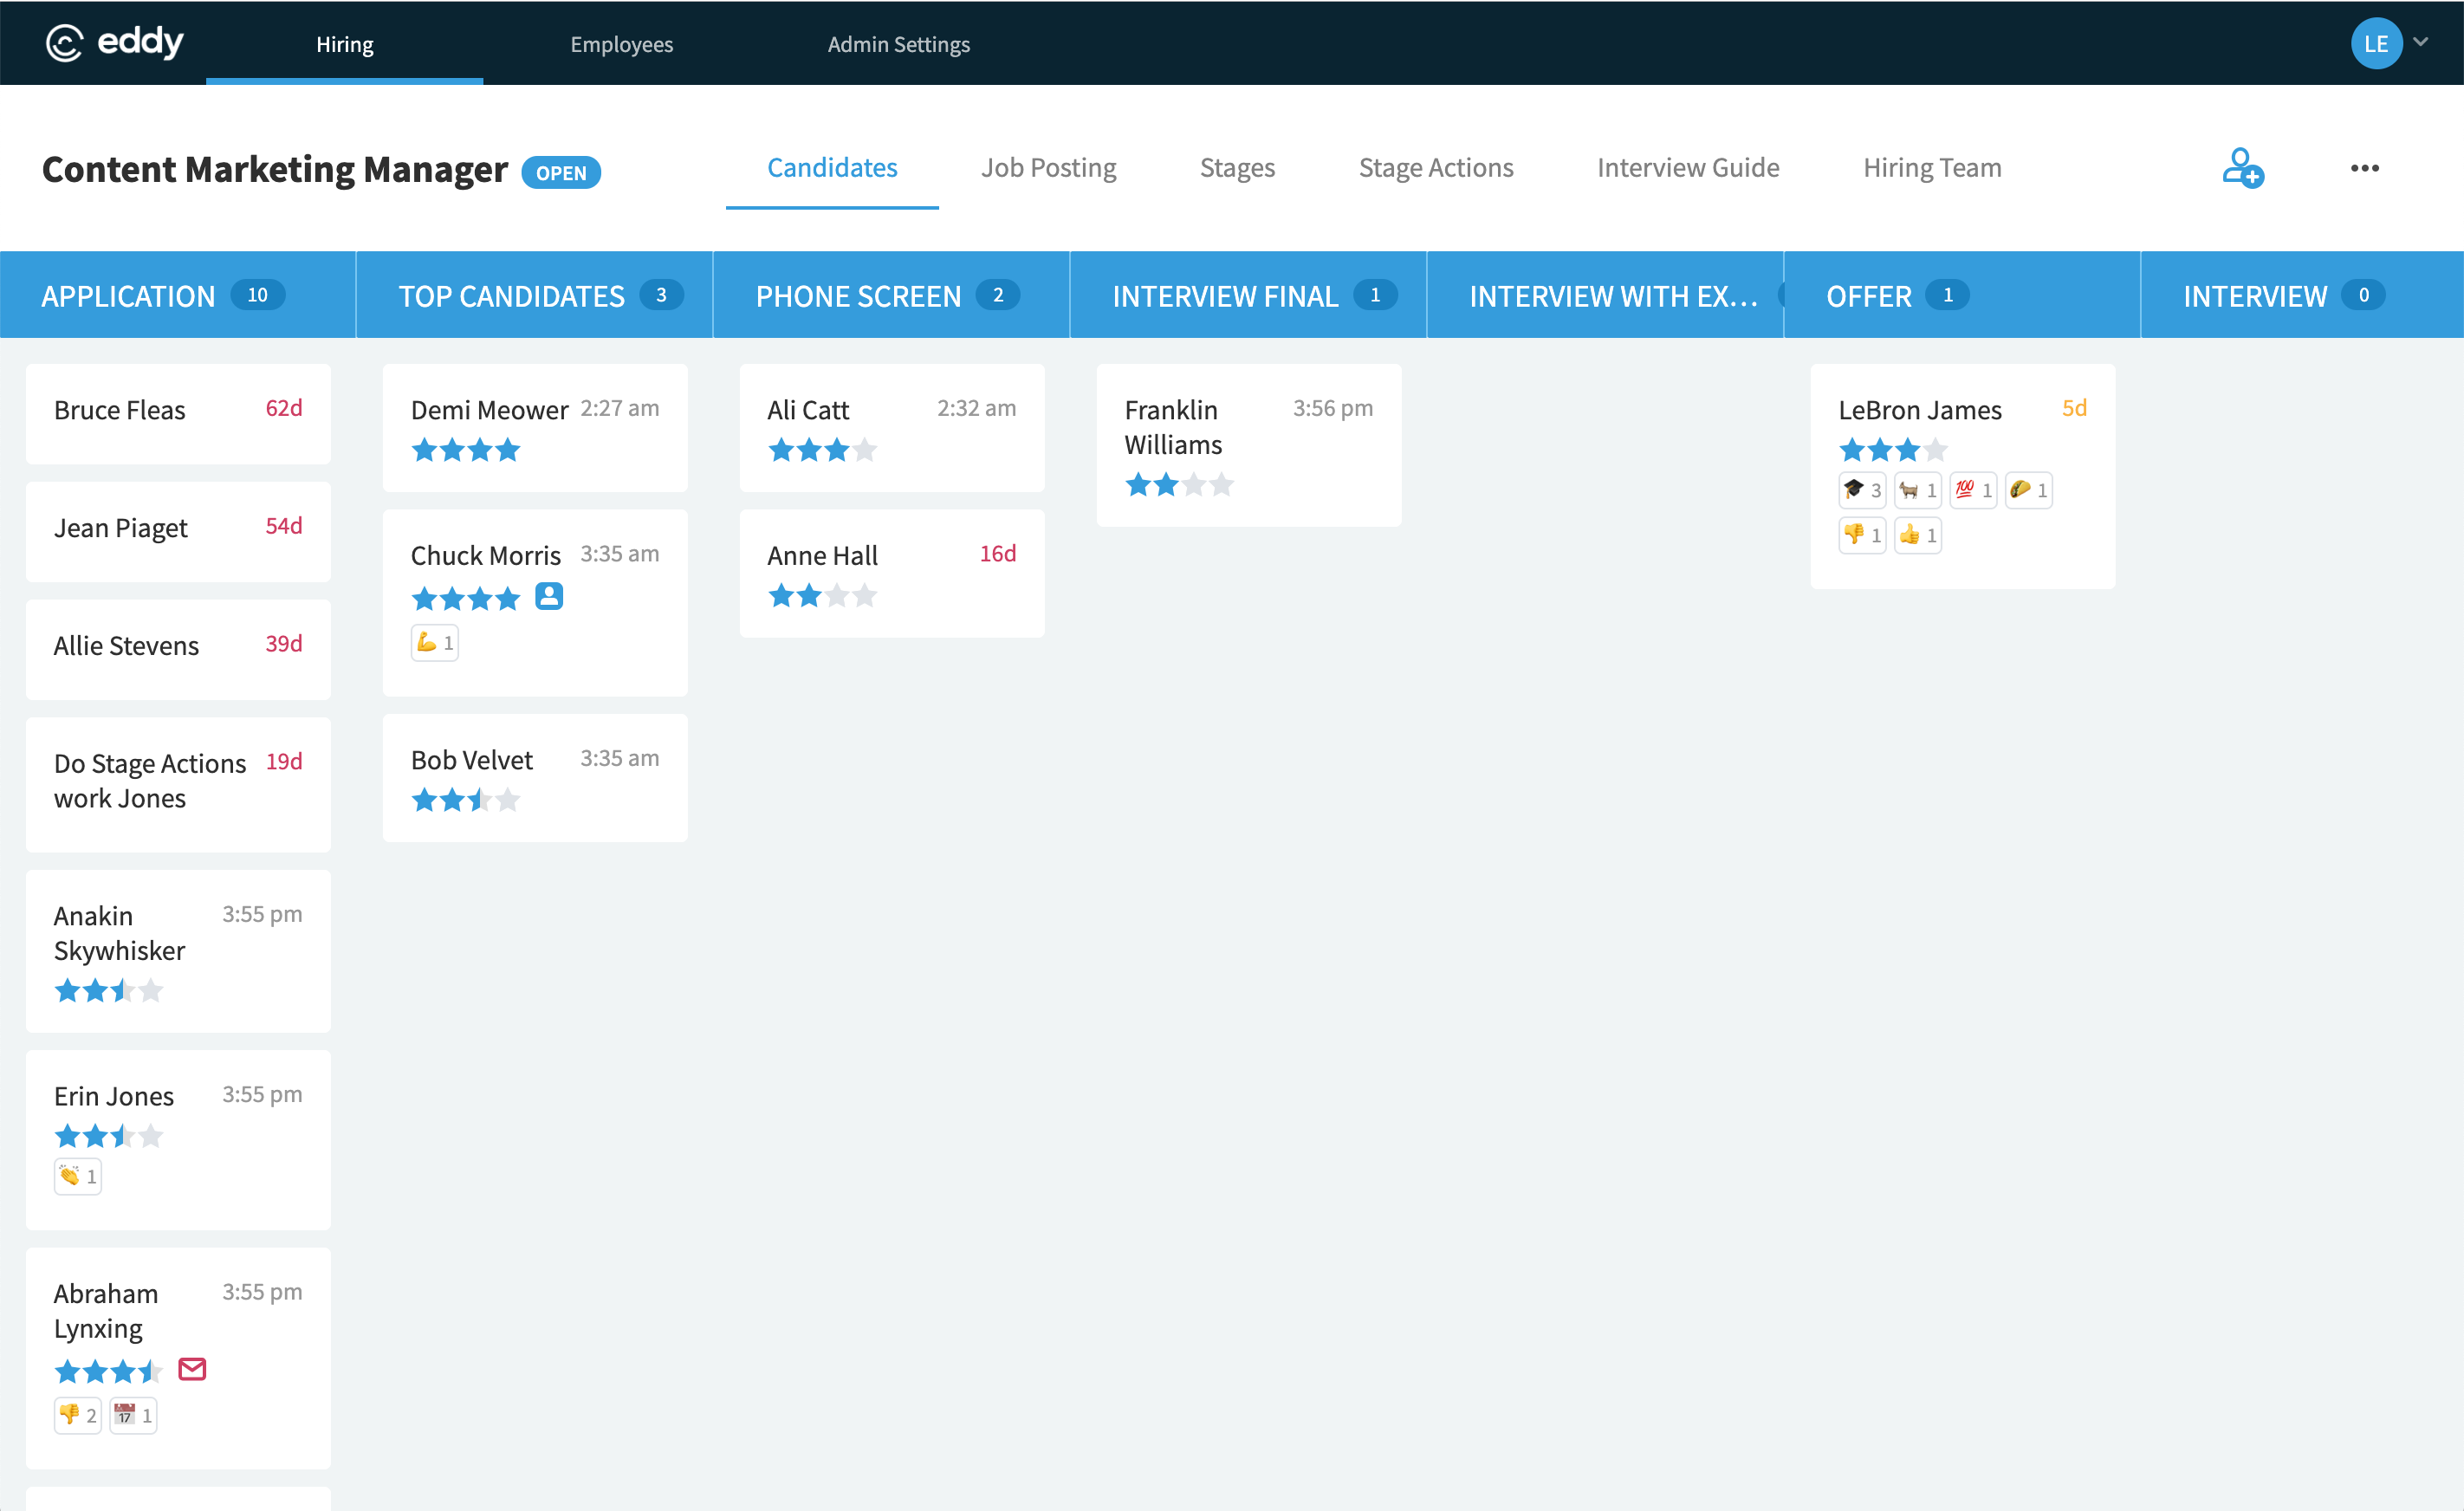Set Demi Meower star rating
Screen dimensions: 2464x1511
(466, 450)
